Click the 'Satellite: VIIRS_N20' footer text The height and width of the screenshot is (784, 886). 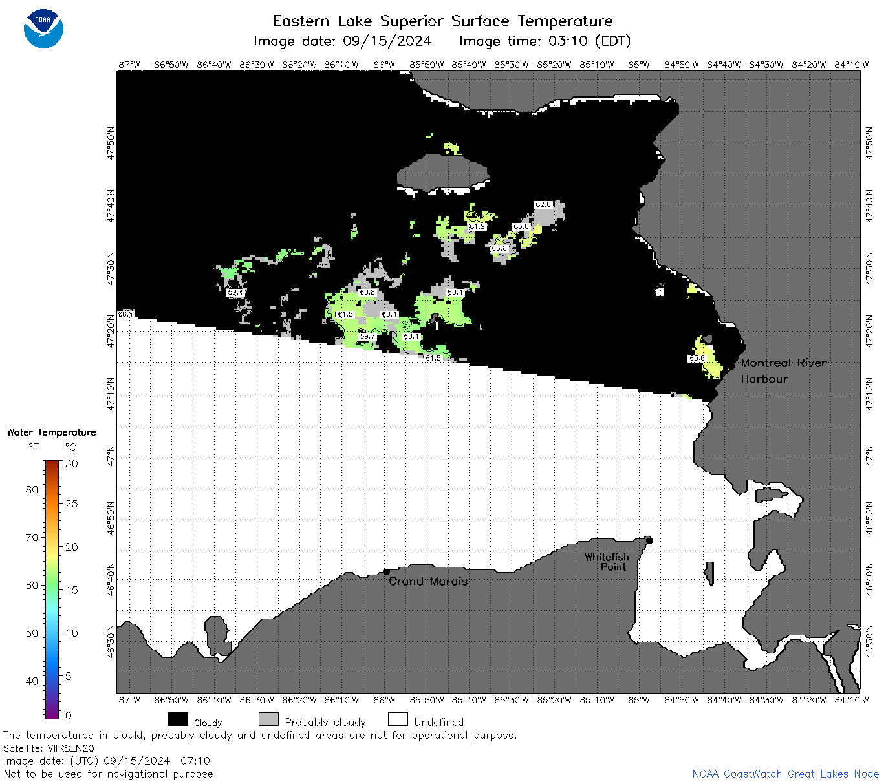(49, 748)
